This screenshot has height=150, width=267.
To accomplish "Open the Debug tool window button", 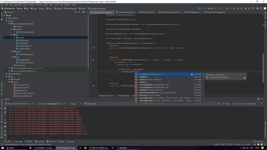I will [40, 142].
